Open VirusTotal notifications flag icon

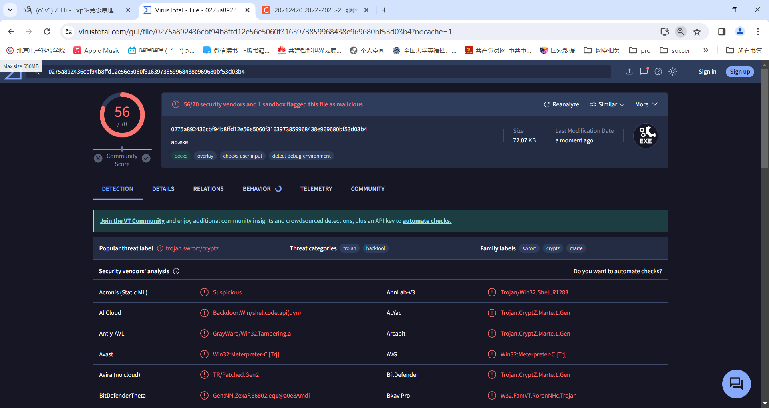tap(644, 71)
